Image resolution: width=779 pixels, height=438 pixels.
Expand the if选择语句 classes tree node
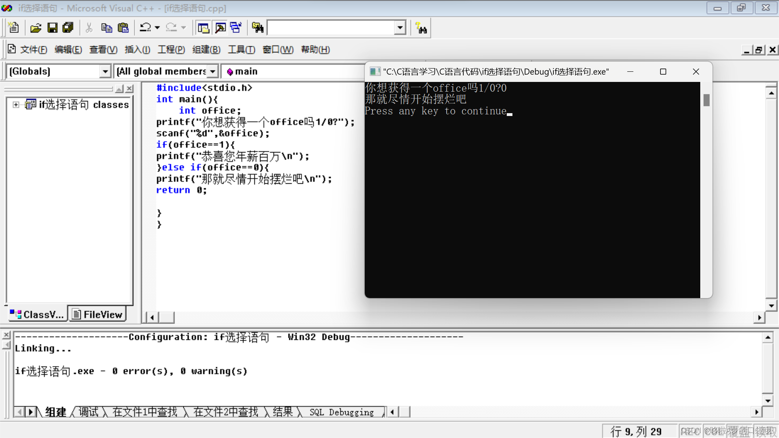[x=16, y=105]
